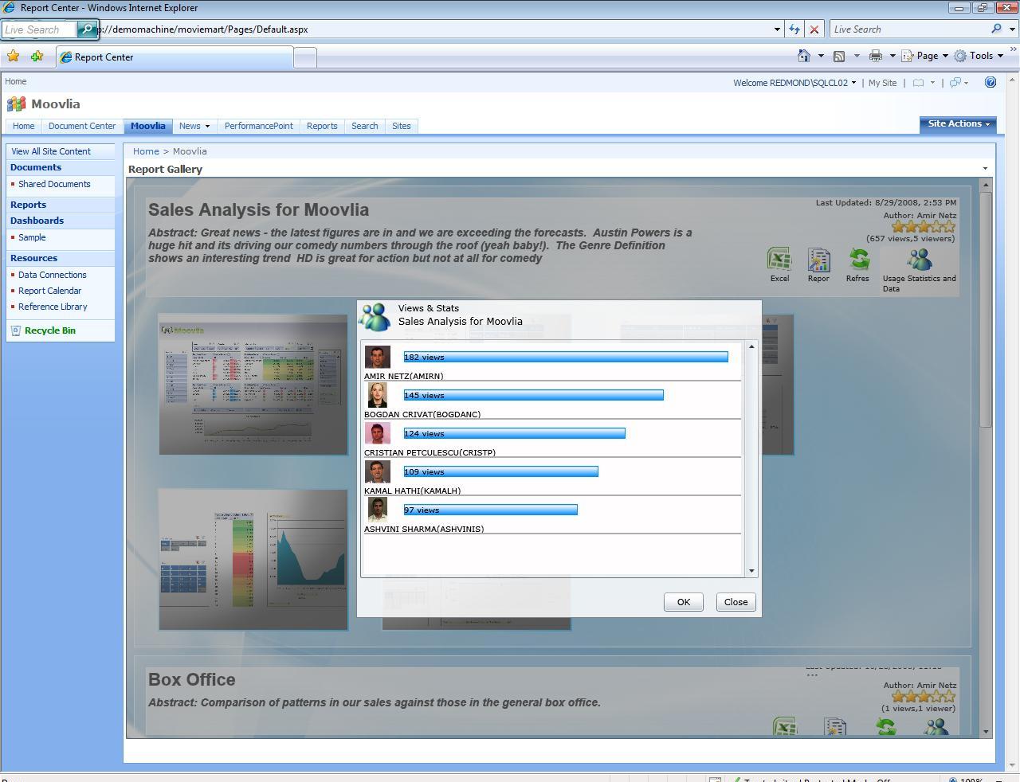Viewport: 1020px width, 782px height.
Task: Click the Sales Analysis star rating
Action: click(x=923, y=227)
